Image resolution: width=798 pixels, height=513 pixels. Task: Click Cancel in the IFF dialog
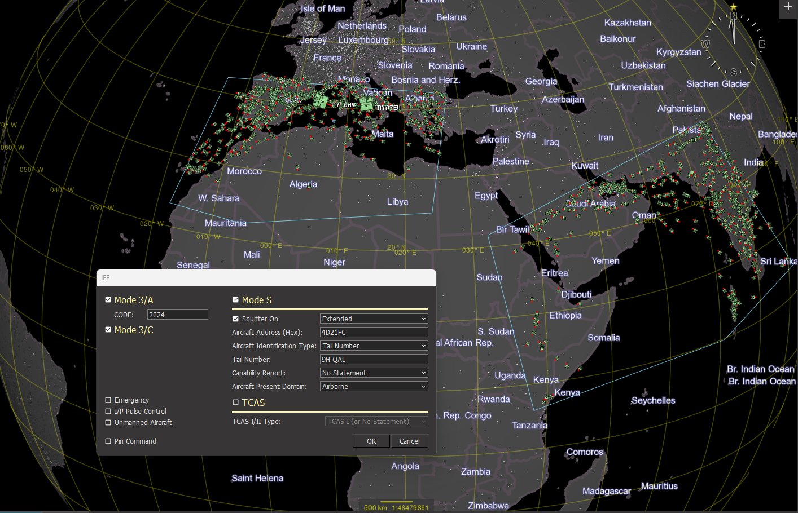(409, 441)
